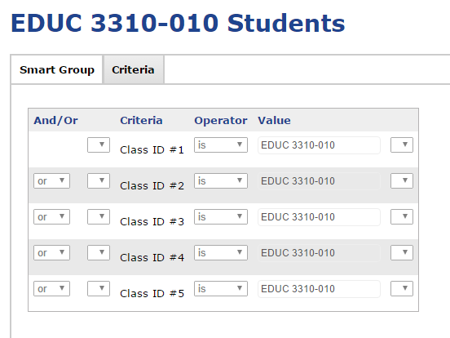Open blank dropdown left of Class ID #3

99,216
